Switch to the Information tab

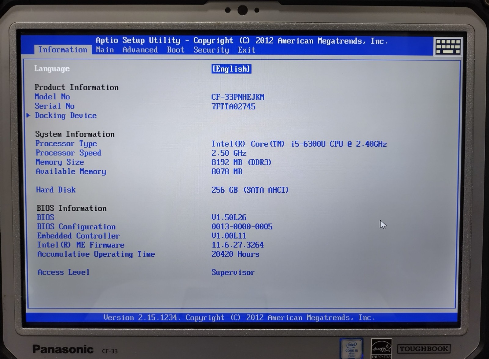pos(63,50)
